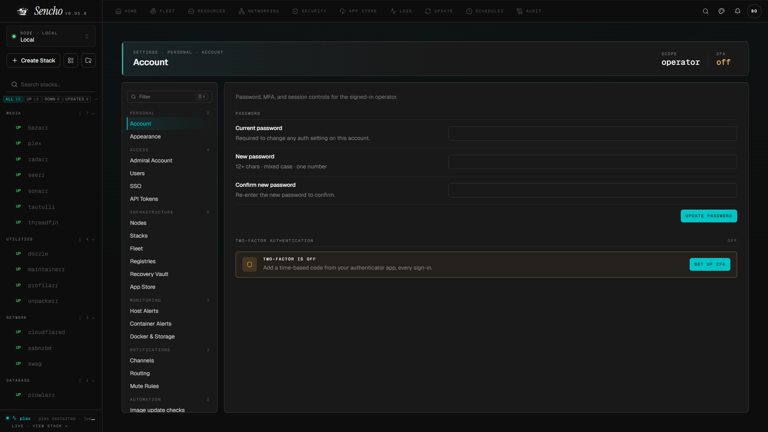Open the theme palette icon
This screenshot has height=432, width=768.
[722, 11]
